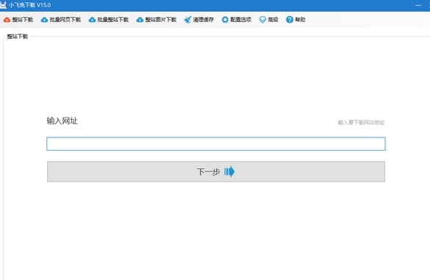Minimize the 小飞兔下载 window

coord(418,5)
